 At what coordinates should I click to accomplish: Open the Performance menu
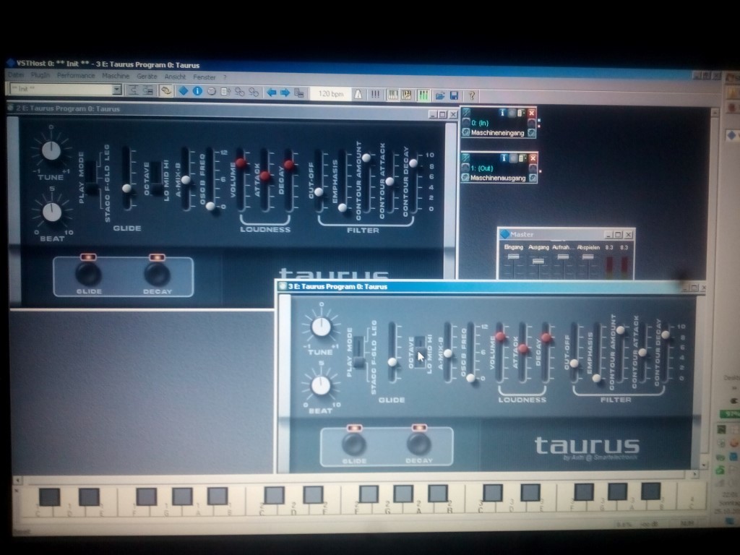76,75
